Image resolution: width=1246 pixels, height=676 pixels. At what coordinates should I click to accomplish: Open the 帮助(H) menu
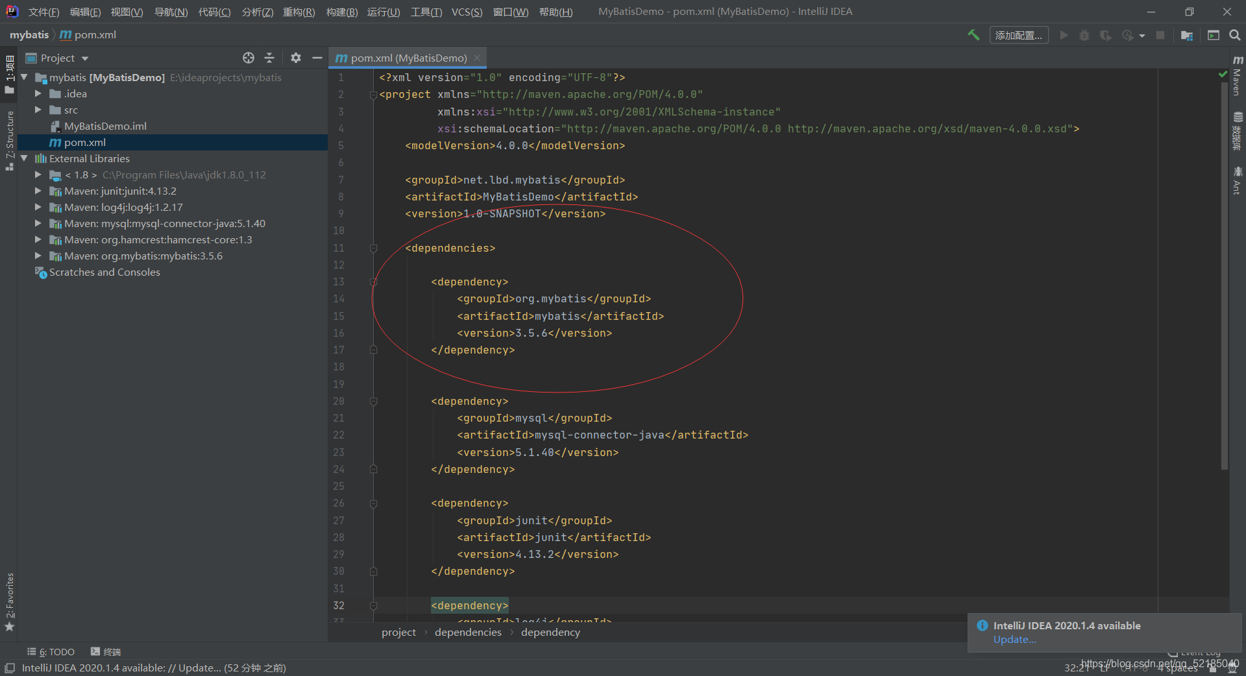tap(556, 12)
